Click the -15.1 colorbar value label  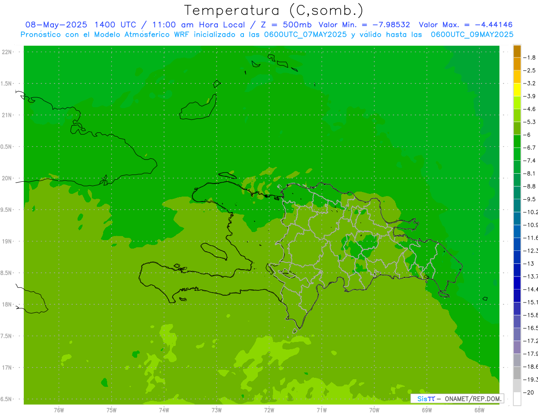pos(530,302)
